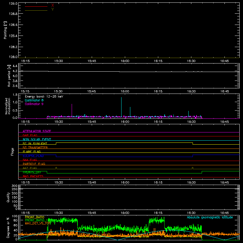Screen dimensions: 243x243
Task: Click the Flags axis title
Action: [x=12, y=152]
